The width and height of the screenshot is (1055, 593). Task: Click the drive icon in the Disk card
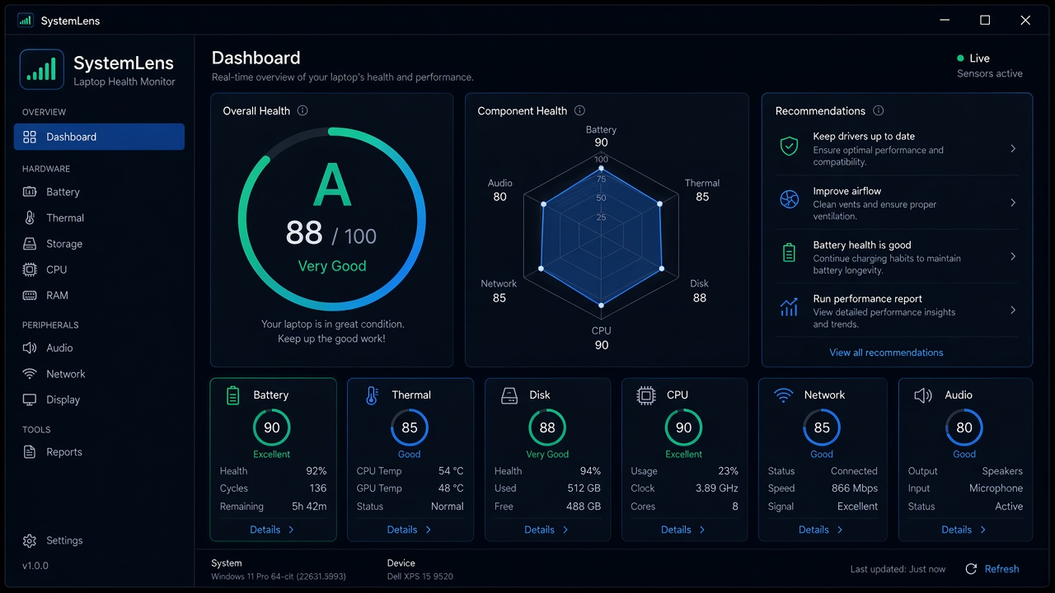(x=509, y=395)
